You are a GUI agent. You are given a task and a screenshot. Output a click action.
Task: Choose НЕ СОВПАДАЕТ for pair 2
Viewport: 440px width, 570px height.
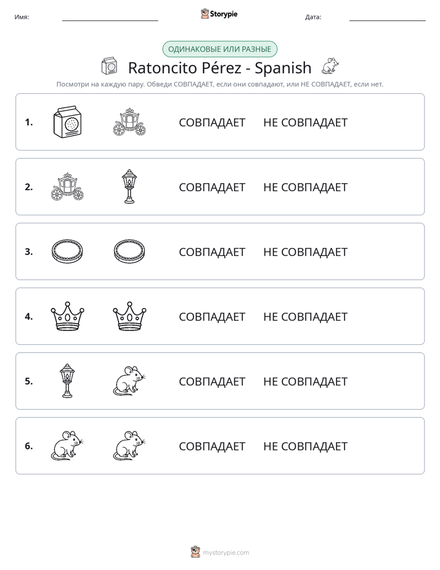[305, 187]
